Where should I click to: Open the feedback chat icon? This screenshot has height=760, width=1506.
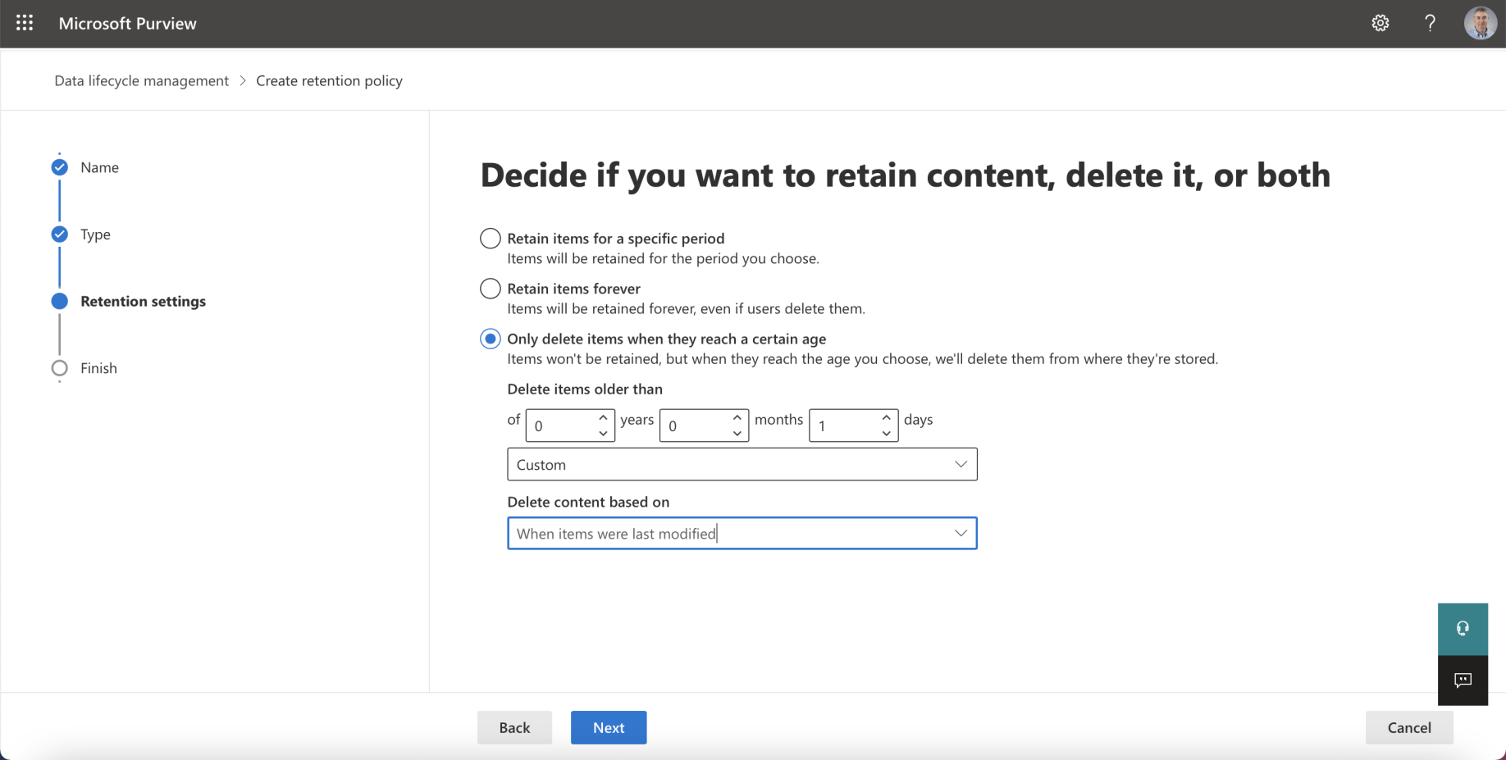point(1463,680)
